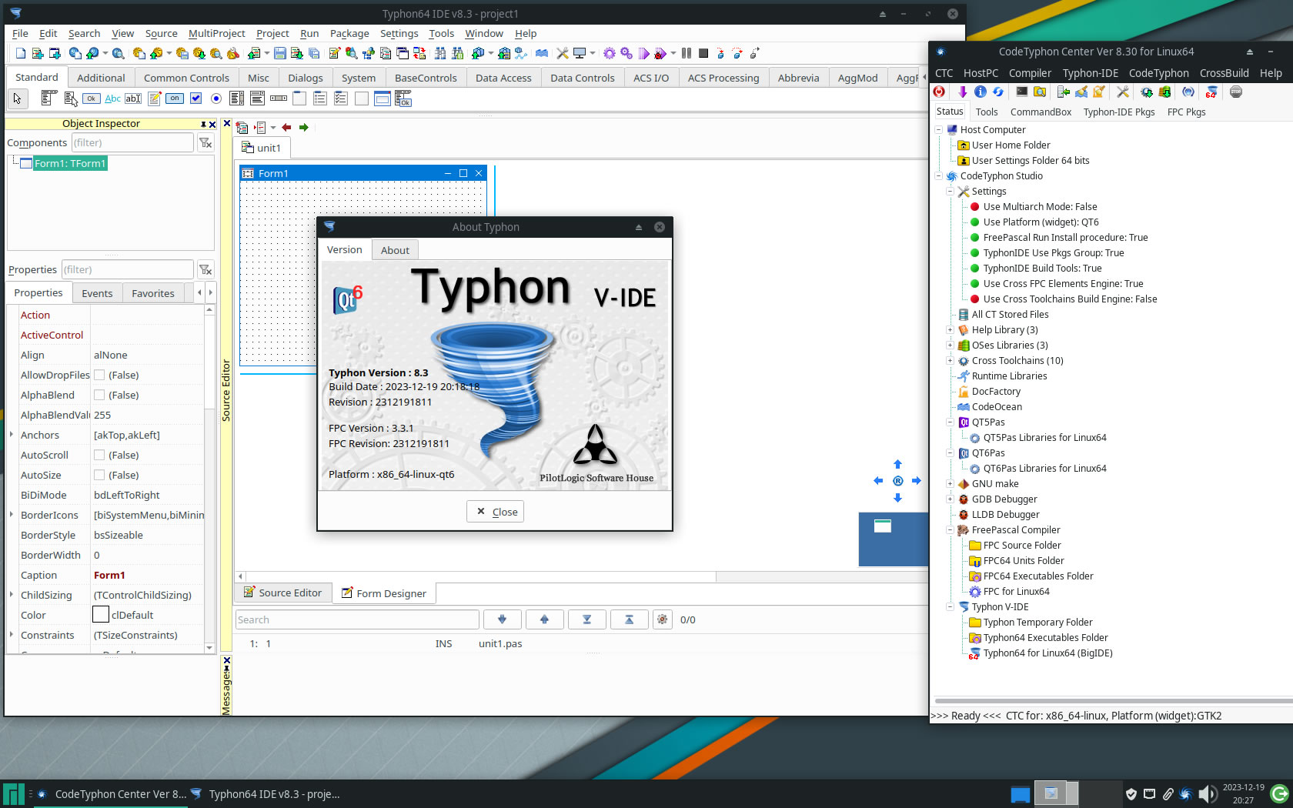Click the crossed tools icon in CodeTyphon Center
This screenshot has width=1293, height=808.
coord(1123,92)
